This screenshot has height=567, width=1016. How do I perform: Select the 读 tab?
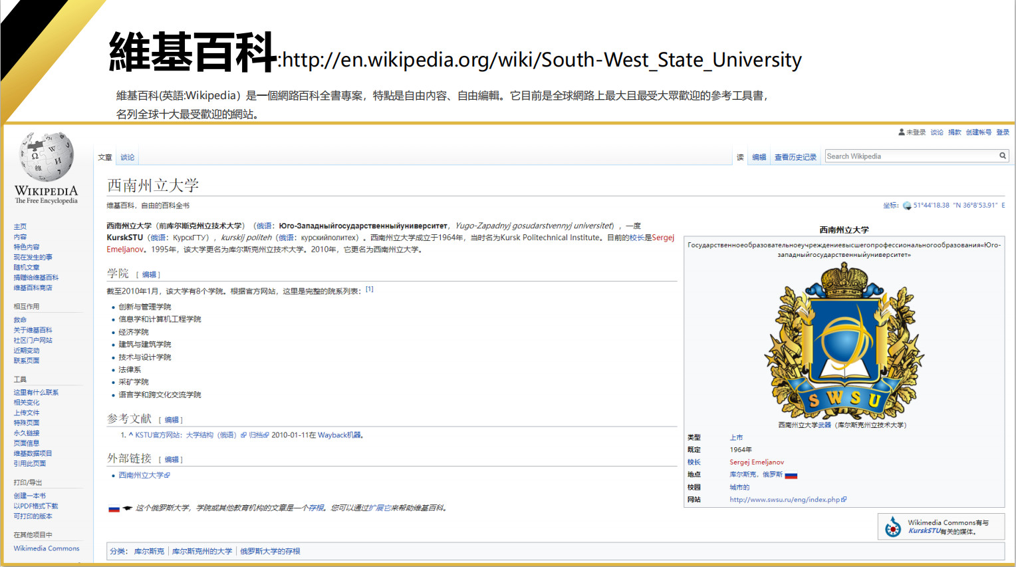point(740,158)
